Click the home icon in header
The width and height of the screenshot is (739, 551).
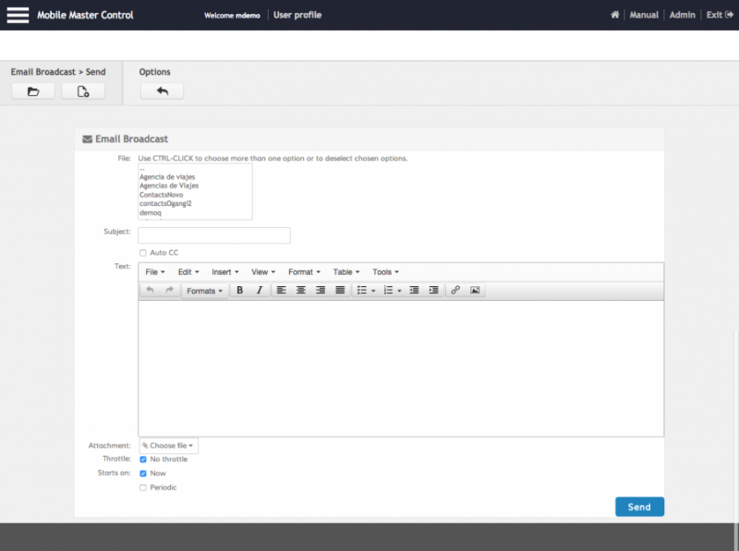click(x=615, y=15)
